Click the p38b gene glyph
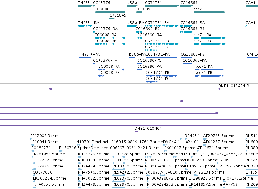Viewport: 258px width, 189px height. click(132, 6)
